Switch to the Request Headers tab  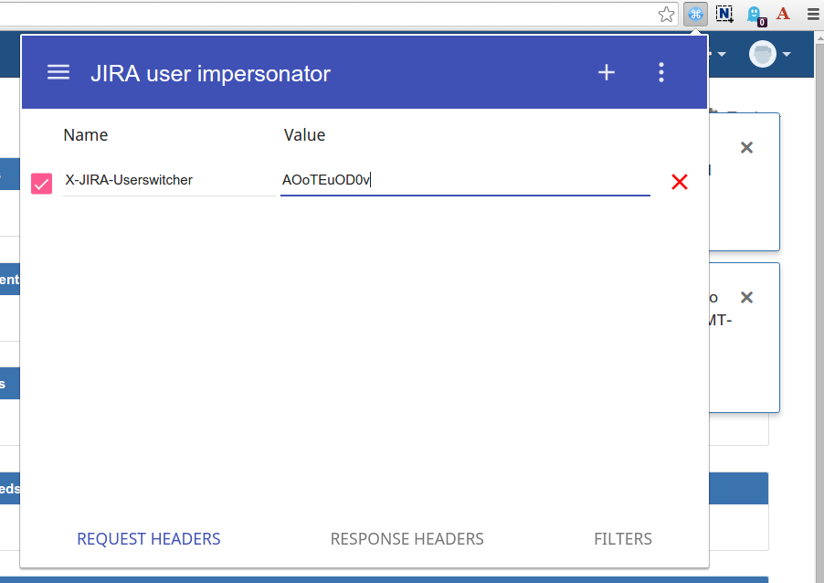click(x=149, y=539)
